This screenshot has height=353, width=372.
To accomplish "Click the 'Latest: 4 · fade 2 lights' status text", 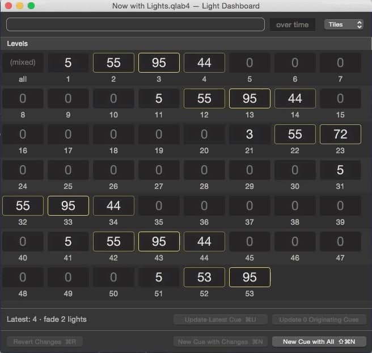I will [46, 320].
